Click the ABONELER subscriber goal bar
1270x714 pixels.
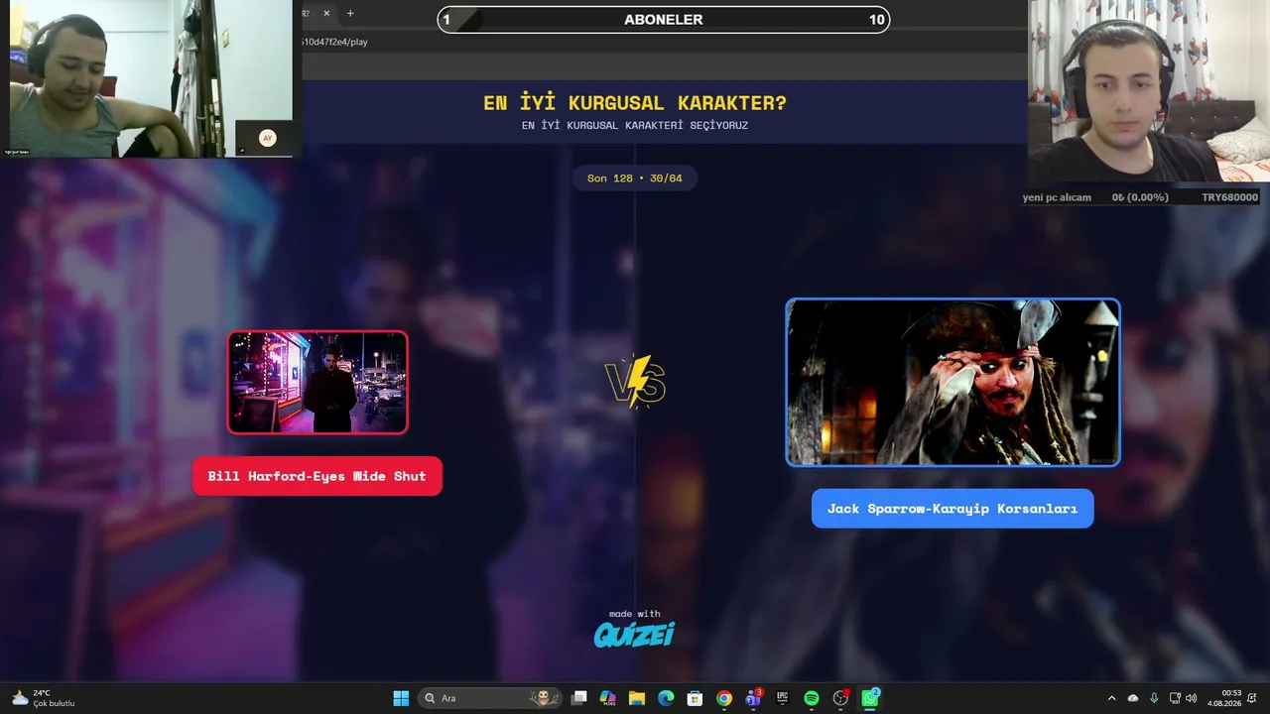point(664,20)
